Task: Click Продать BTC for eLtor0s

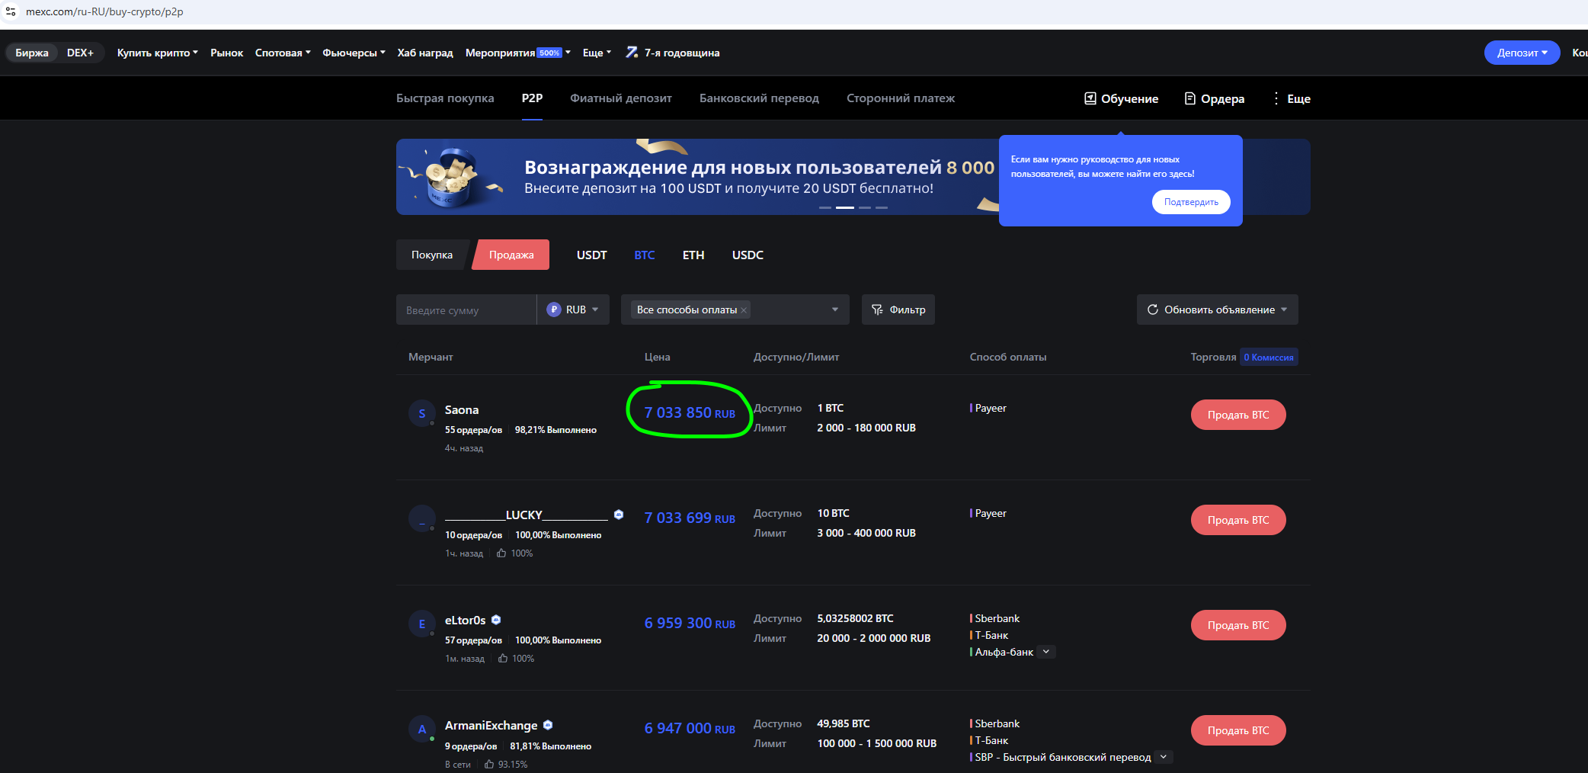Action: [1238, 625]
